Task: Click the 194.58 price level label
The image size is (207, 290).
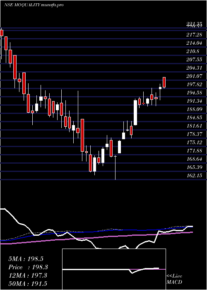Action: click(x=194, y=93)
